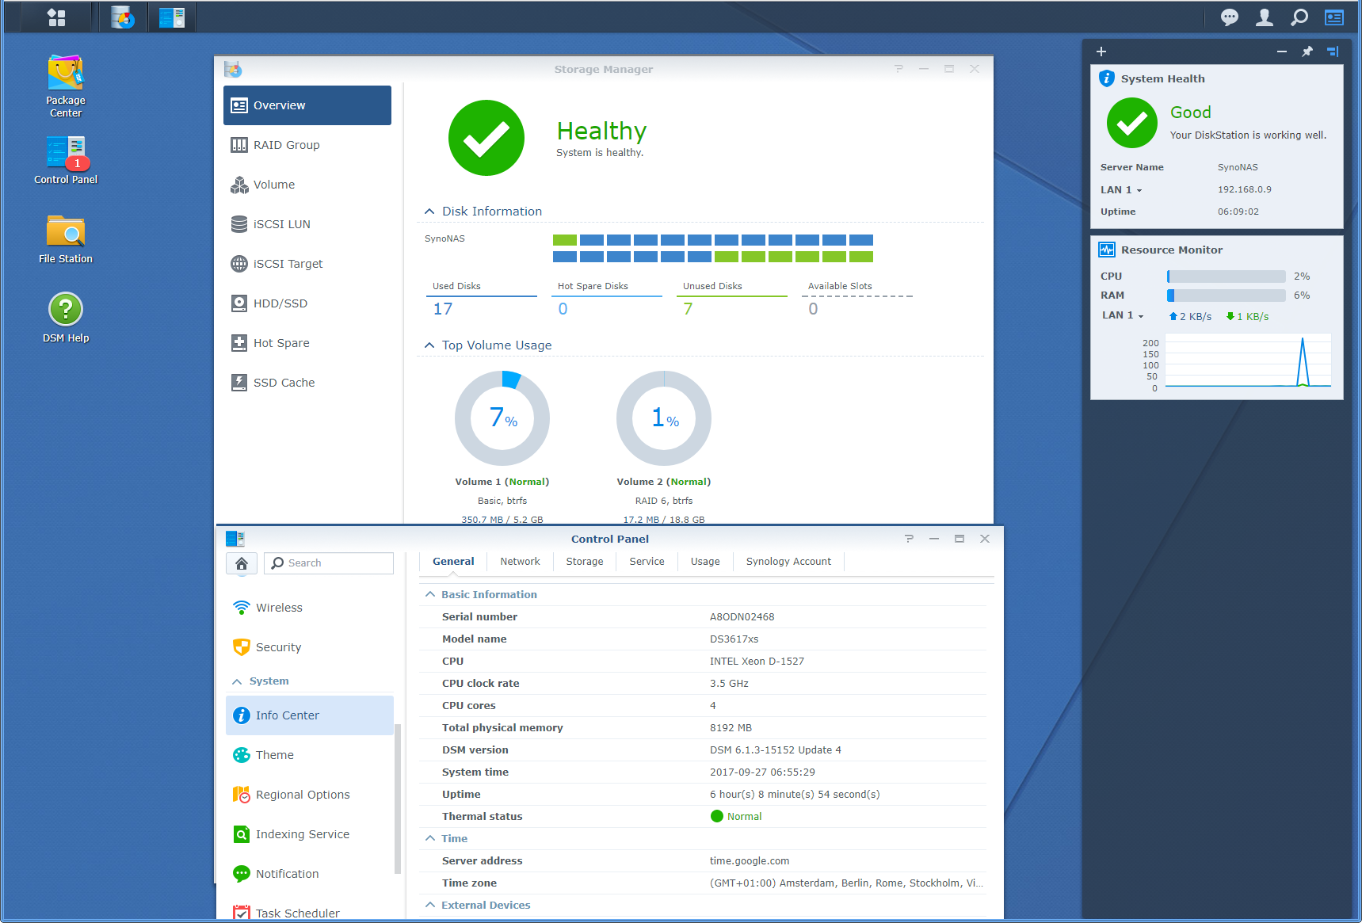Open Control Panel desktop icon
This screenshot has width=1362, height=923.
66,160
